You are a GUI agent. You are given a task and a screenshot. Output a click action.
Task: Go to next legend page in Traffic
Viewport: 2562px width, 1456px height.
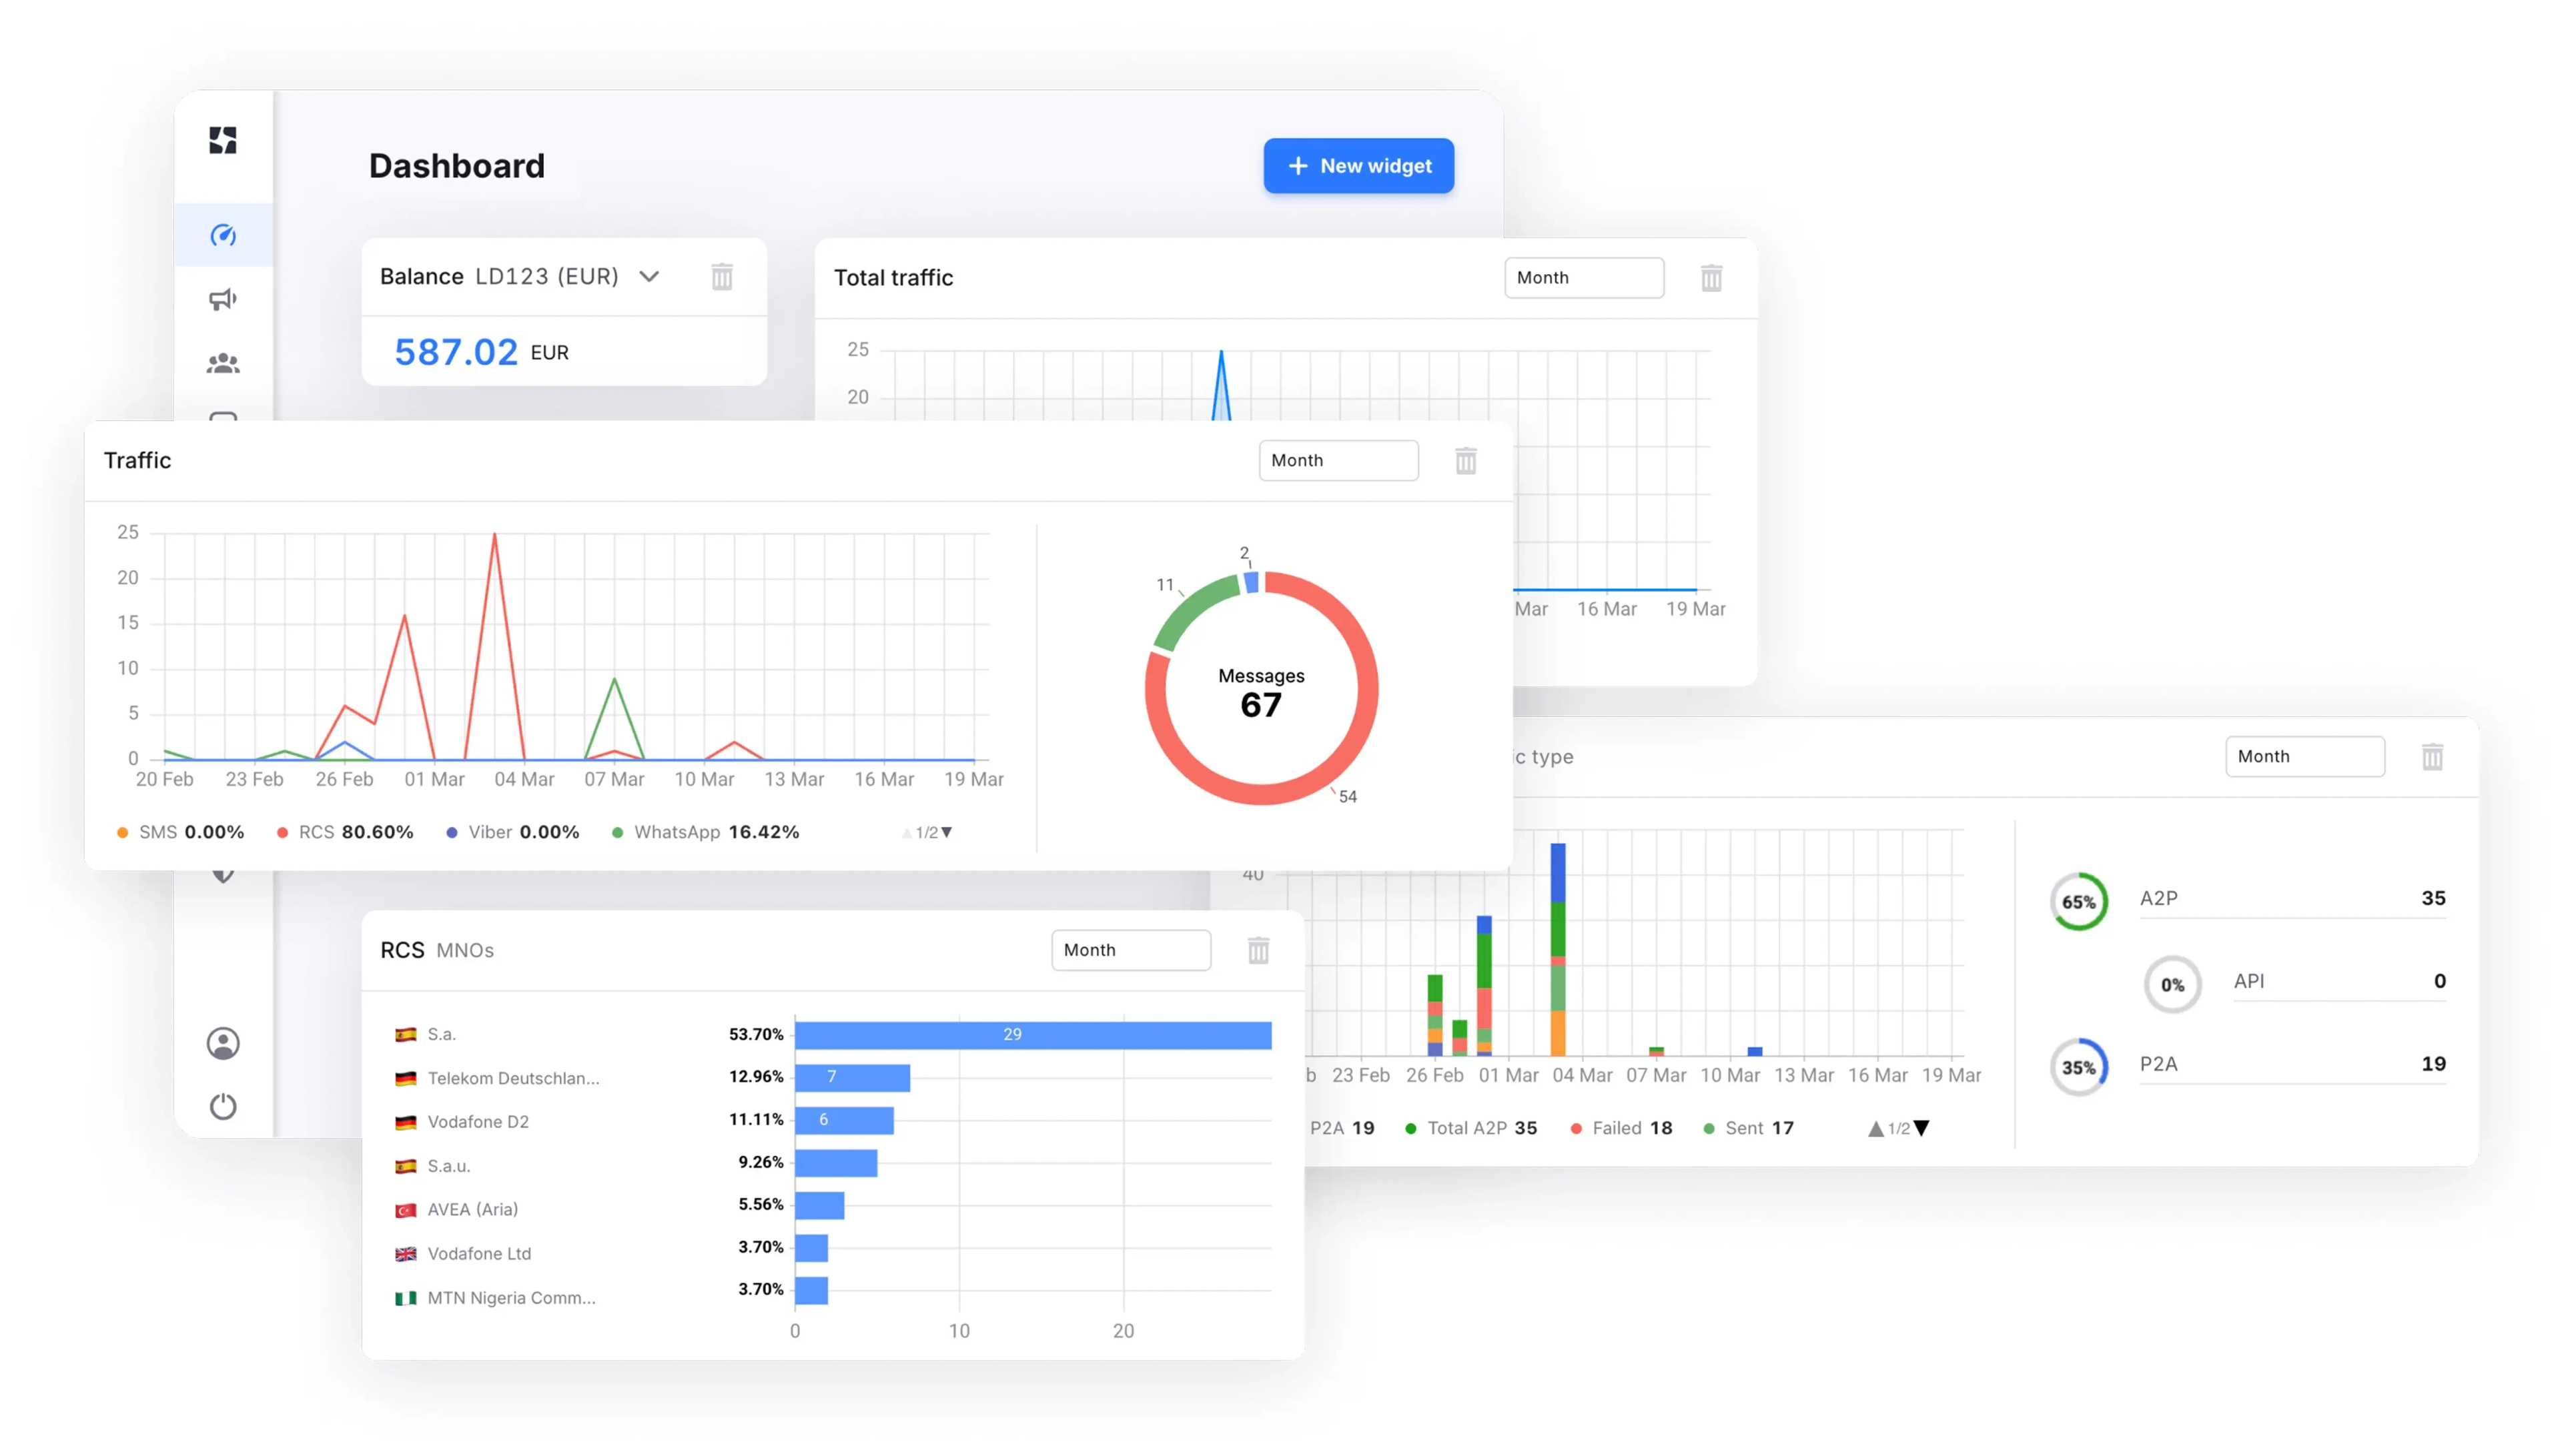[x=947, y=832]
